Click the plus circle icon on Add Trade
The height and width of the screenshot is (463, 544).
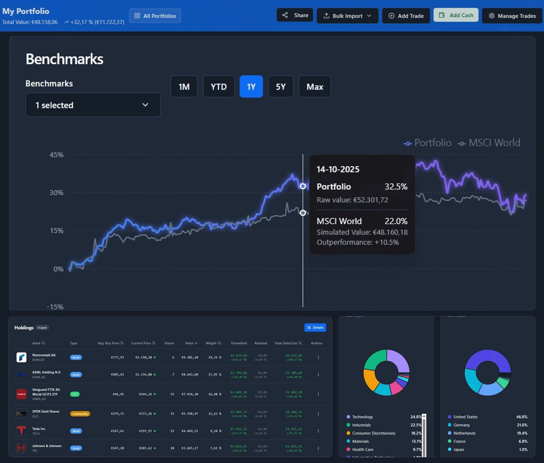tap(392, 16)
